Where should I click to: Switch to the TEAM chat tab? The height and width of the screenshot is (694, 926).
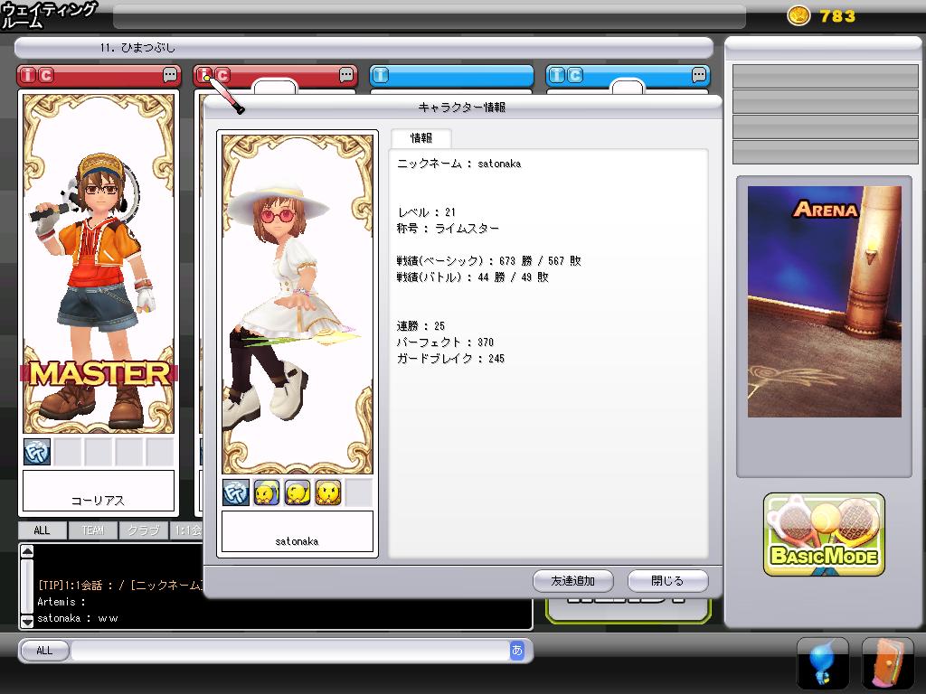92,530
